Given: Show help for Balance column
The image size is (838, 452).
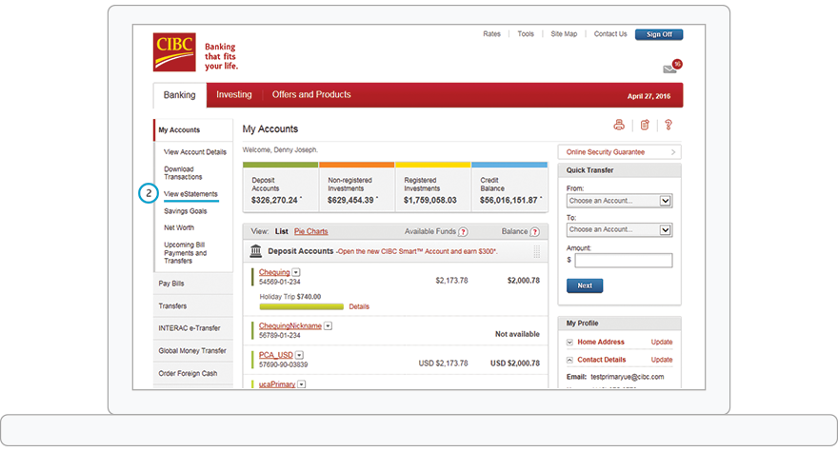Looking at the screenshot, I should pyautogui.click(x=534, y=232).
